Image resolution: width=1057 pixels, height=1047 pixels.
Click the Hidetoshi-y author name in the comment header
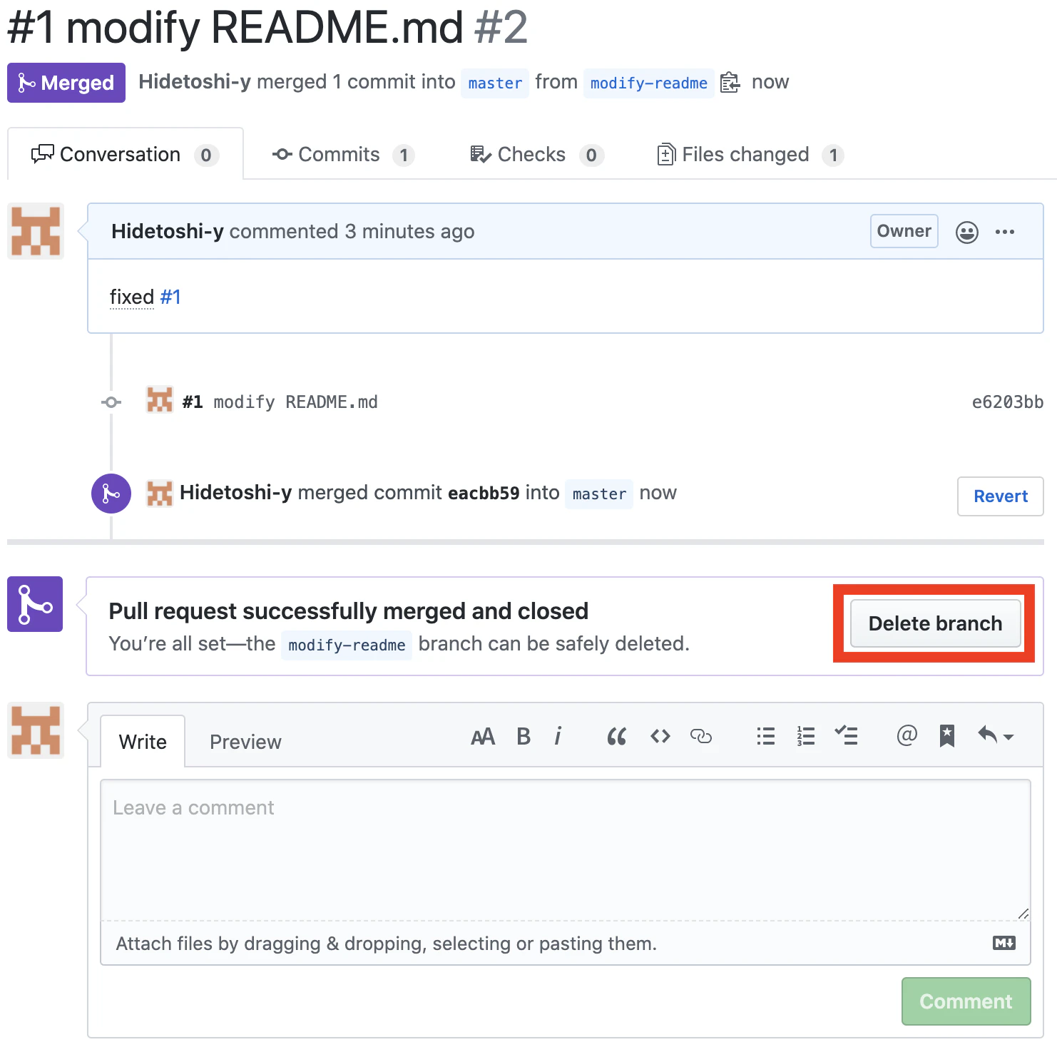point(168,232)
